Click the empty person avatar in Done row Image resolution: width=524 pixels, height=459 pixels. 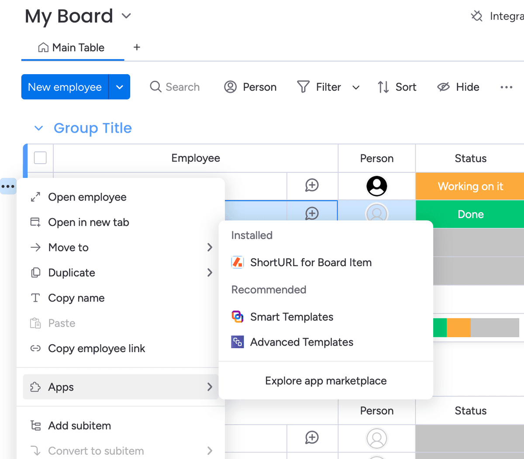coord(376,213)
